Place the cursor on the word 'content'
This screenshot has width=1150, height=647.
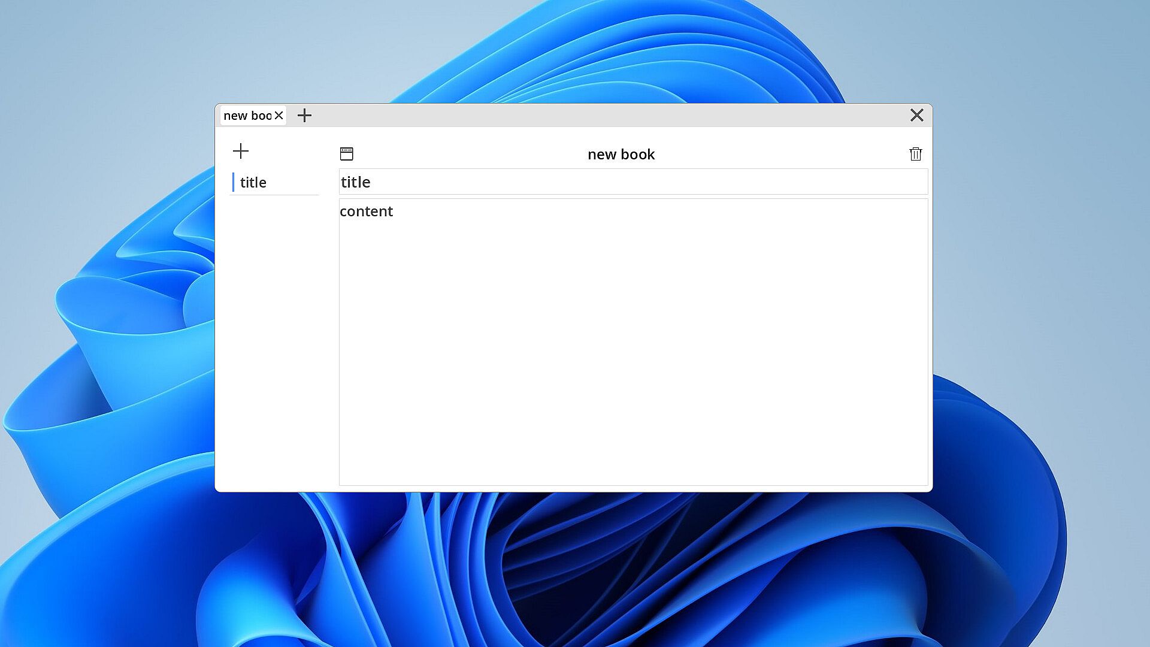[x=366, y=211]
